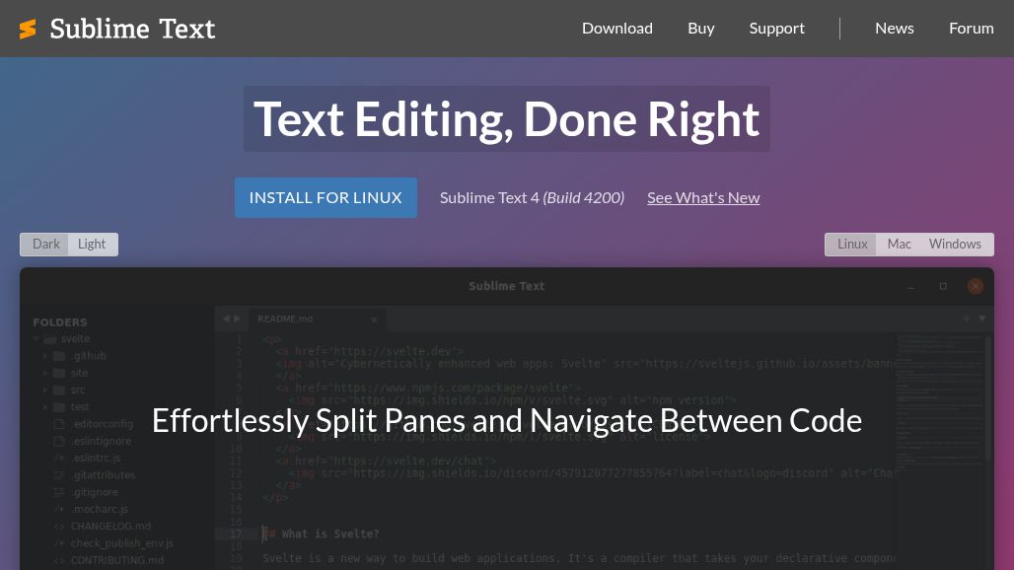Click the CHANGELOG.md file icon
This screenshot has height=570, width=1014.
(59, 527)
